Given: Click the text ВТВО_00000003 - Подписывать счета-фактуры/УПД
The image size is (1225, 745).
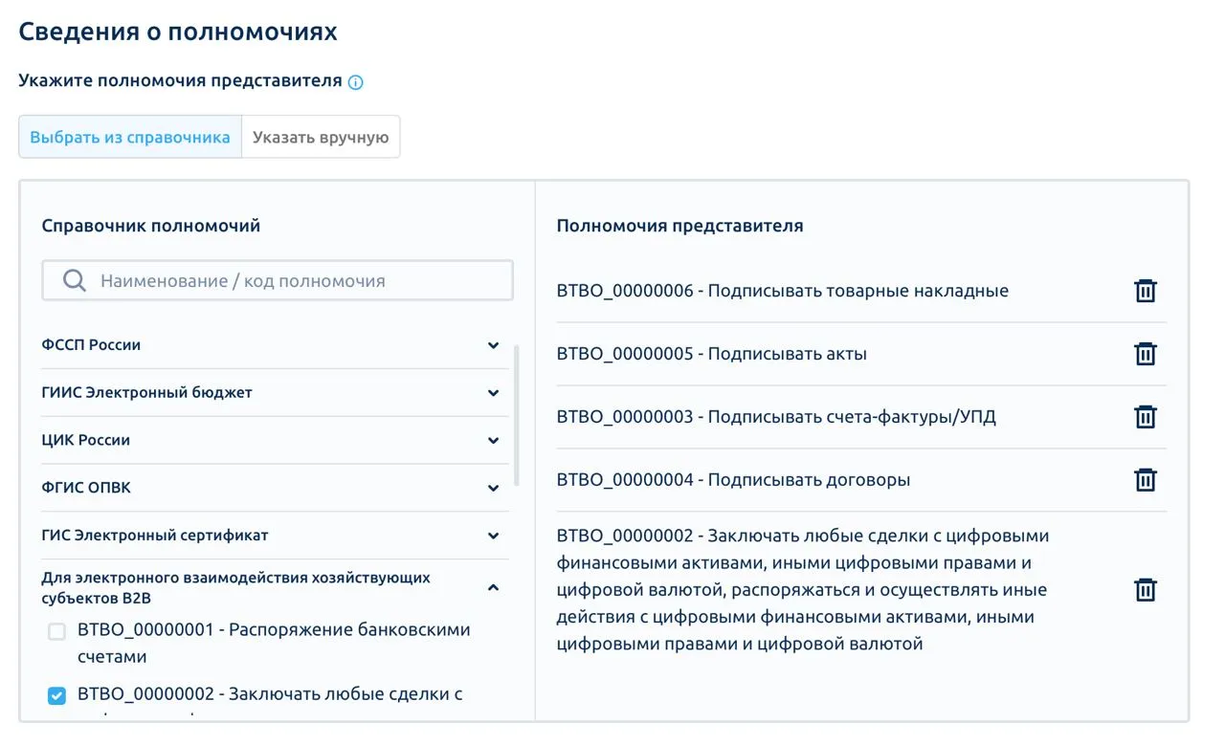Looking at the screenshot, I should tap(776, 417).
